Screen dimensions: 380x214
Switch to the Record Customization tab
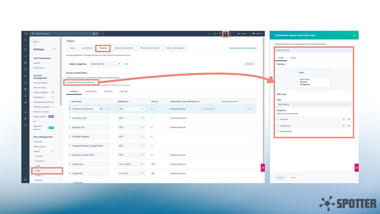coord(124,48)
